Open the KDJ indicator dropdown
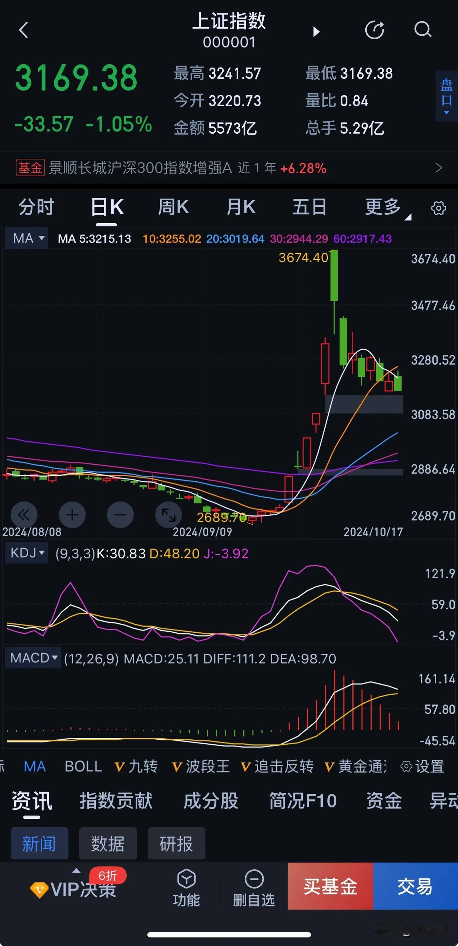 click(27, 553)
